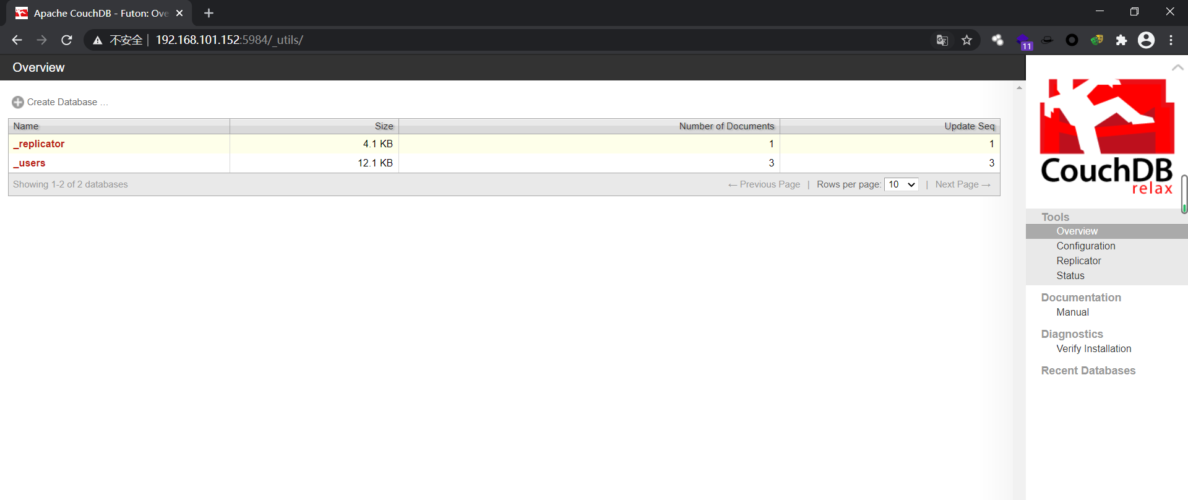Open the _users database
1188x500 pixels.
[x=29, y=163]
